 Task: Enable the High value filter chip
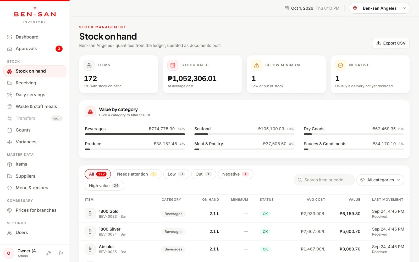(104, 186)
